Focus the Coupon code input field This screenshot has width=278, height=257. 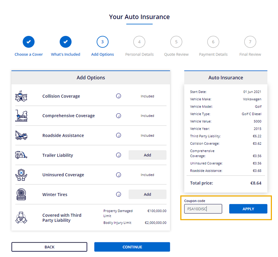tap(203, 209)
